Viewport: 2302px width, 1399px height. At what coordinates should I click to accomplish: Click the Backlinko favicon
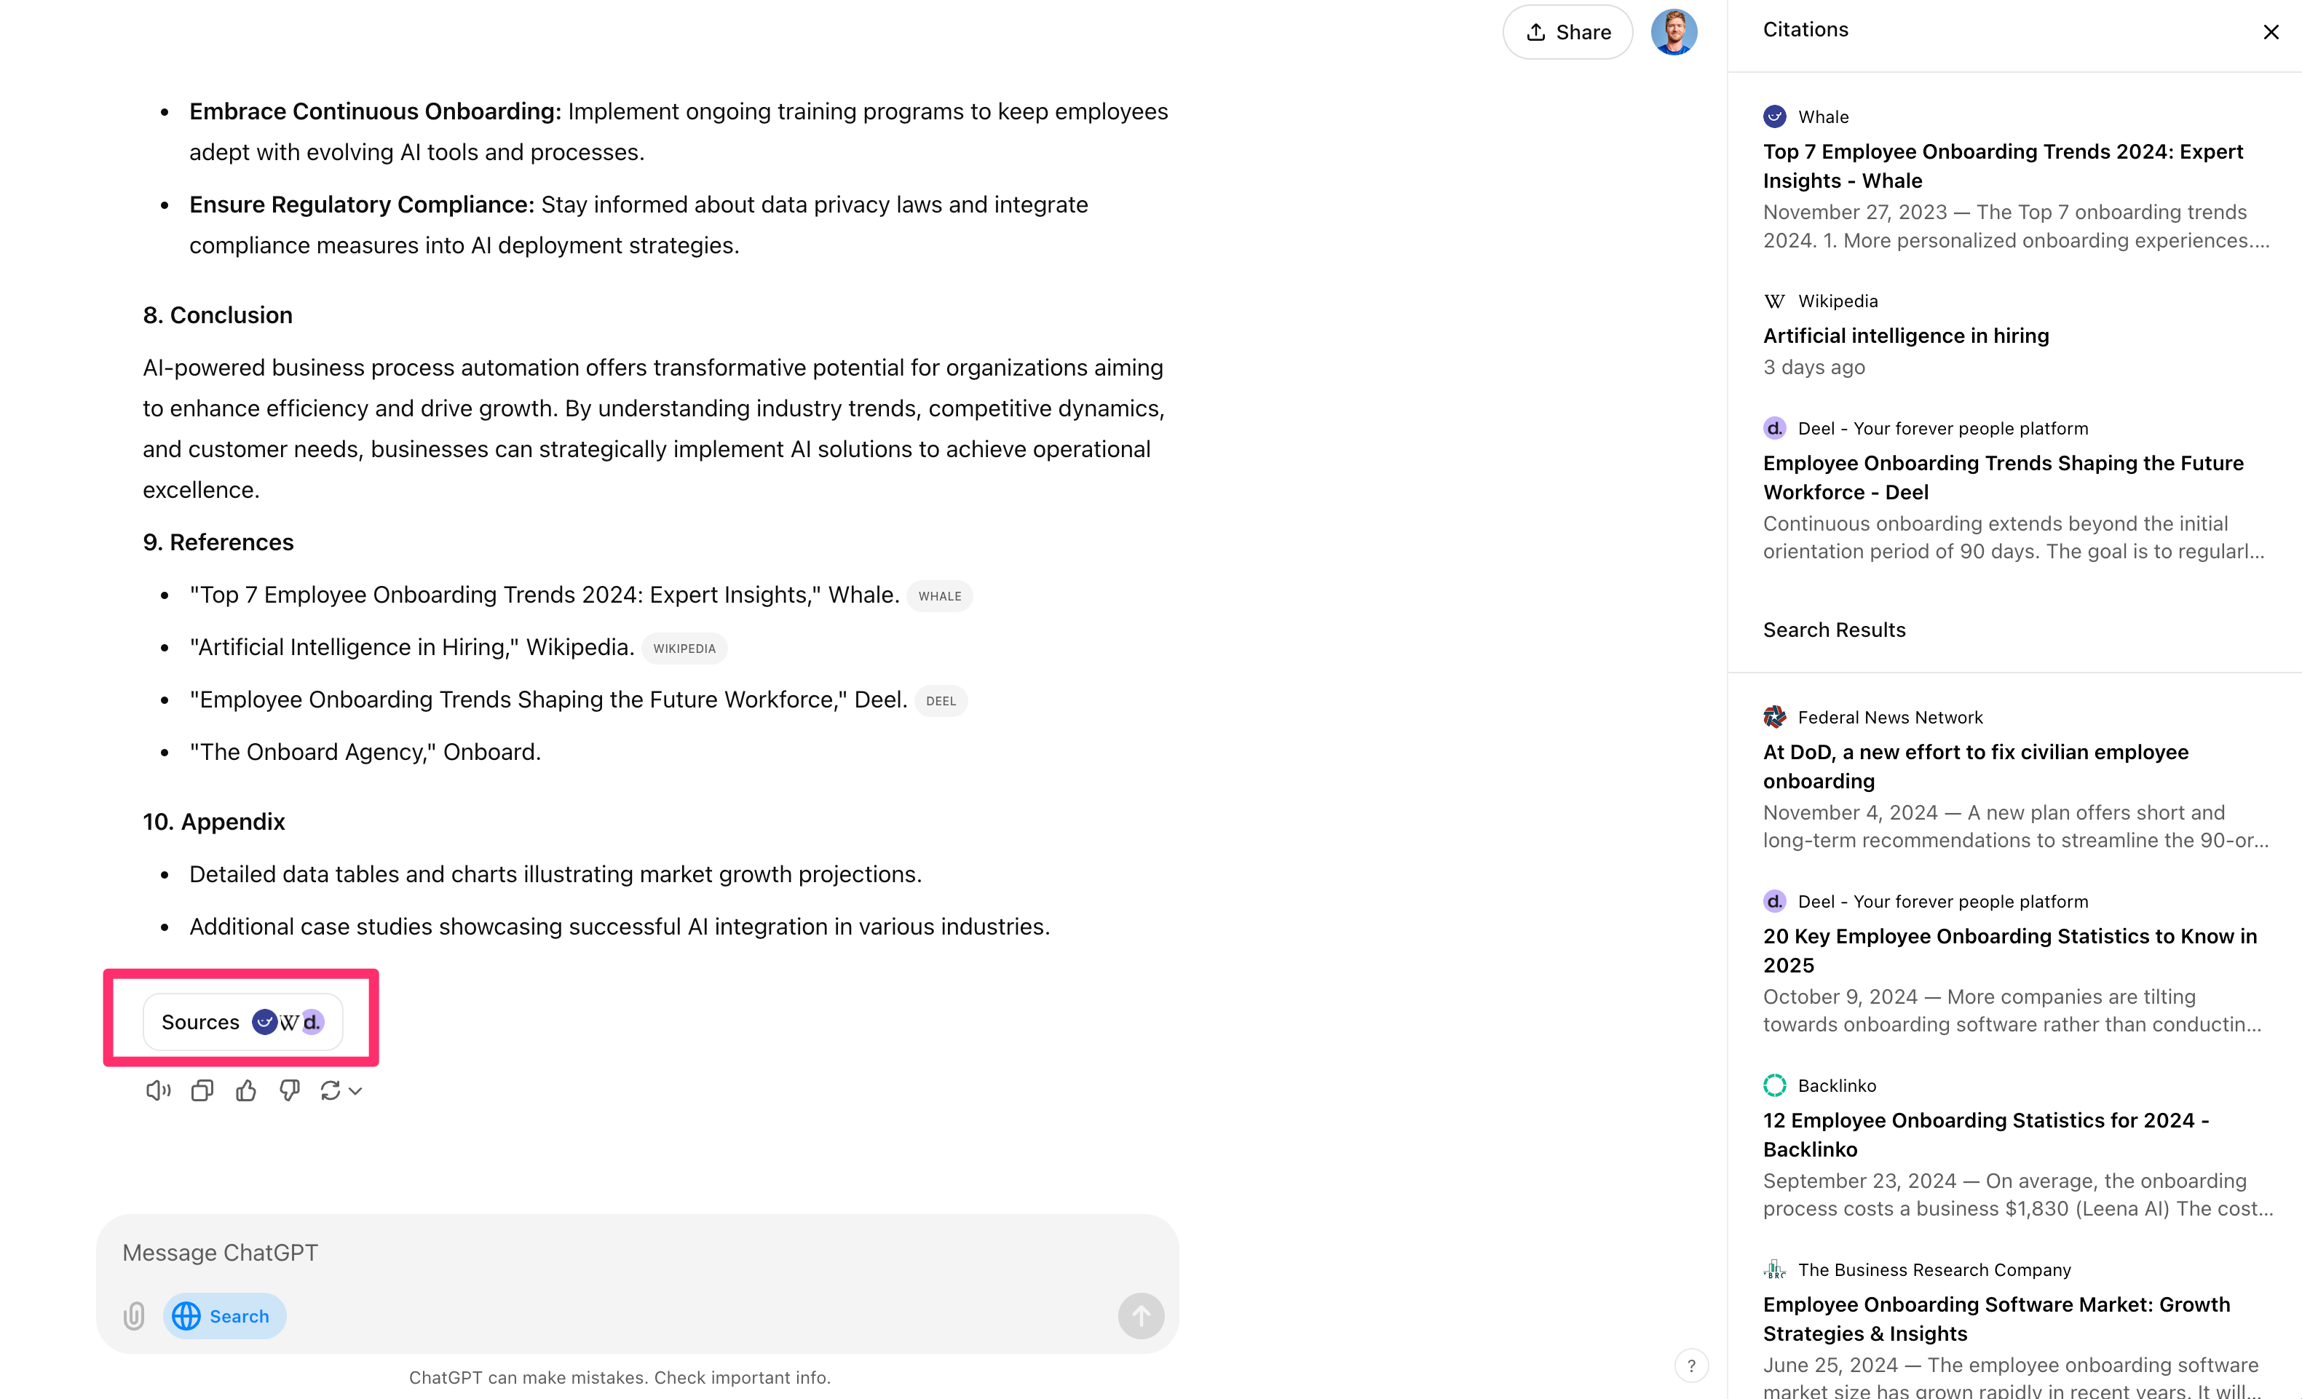tap(1774, 1085)
